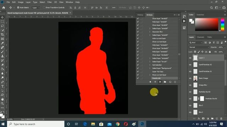Select the Hand tool
Image resolution: width=227 pixels, height=127 pixels.
click(x=2, y=99)
